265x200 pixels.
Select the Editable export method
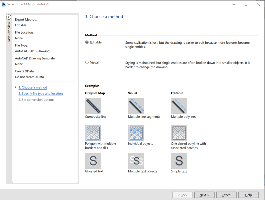click(x=87, y=42)
